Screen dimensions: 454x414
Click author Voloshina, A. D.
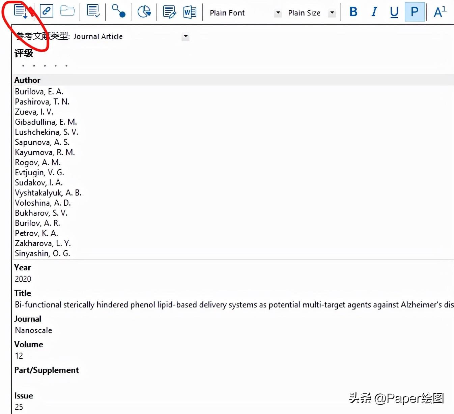(x=43, y=203)
